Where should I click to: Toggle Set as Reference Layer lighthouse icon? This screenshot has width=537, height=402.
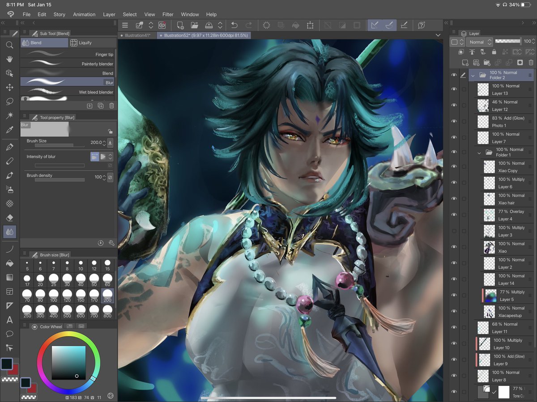[x=472, y=52]
